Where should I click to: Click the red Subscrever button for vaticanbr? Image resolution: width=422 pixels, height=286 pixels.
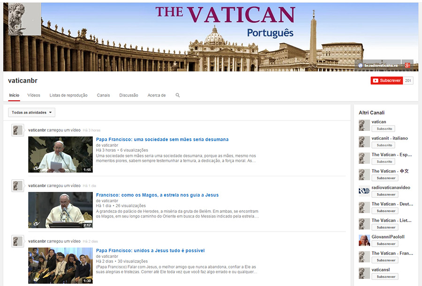click(x=387, y=81)
